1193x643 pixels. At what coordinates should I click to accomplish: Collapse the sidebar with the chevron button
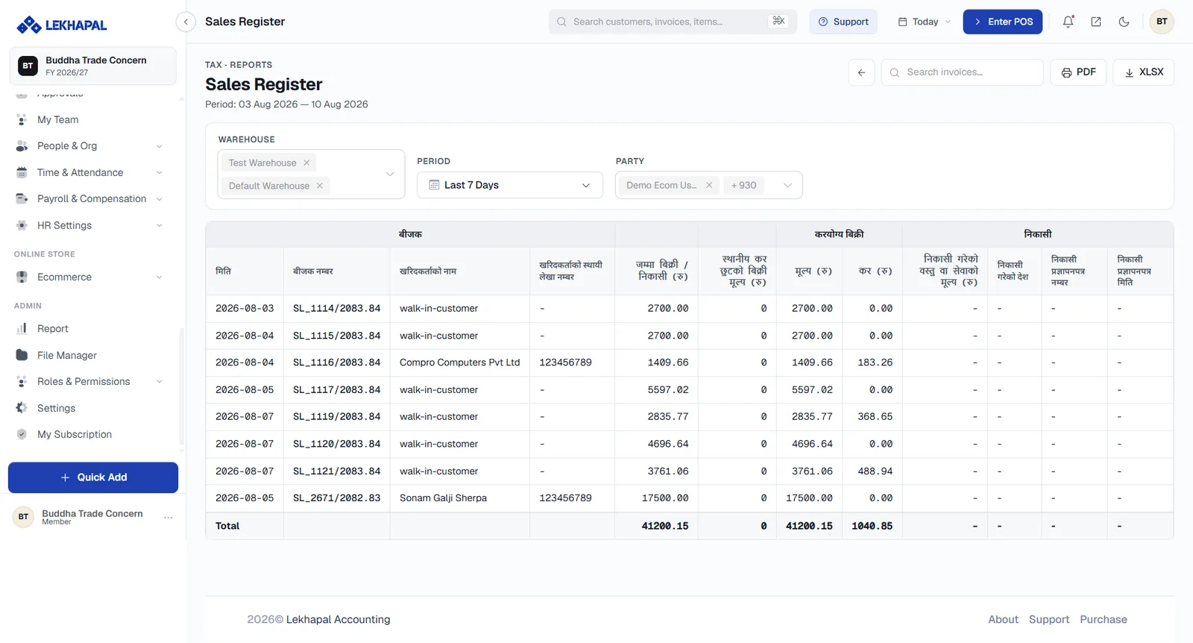186,22
